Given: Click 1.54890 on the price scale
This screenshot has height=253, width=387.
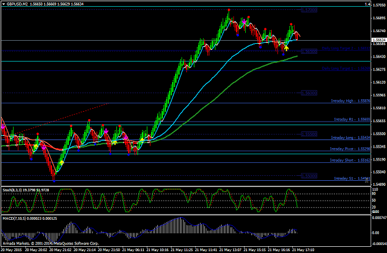Looking at the screenshot, I should tap(379, 185).
